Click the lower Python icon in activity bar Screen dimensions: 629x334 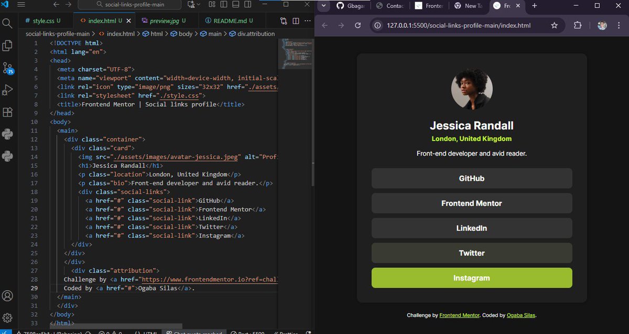(7, 156)
